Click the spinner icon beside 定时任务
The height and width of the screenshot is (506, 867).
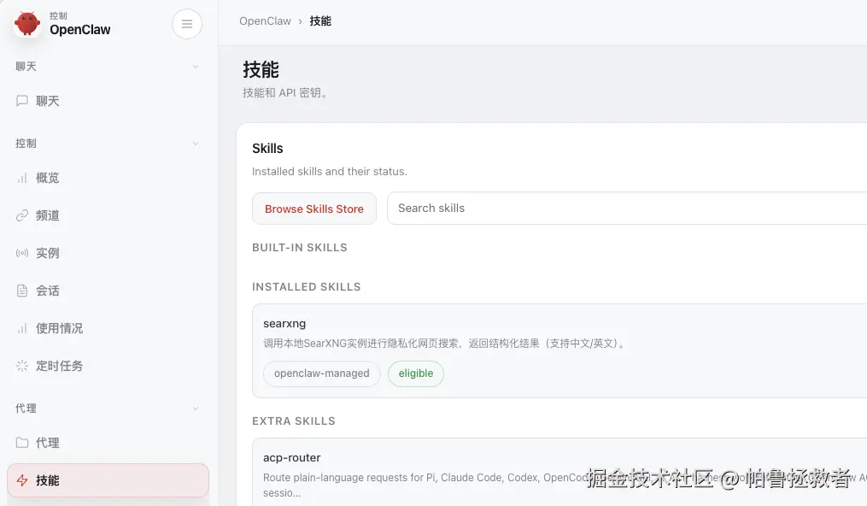pyautogui.click(x=22, y=366)
